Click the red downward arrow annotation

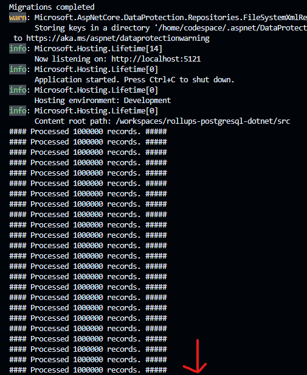point(196,356)
